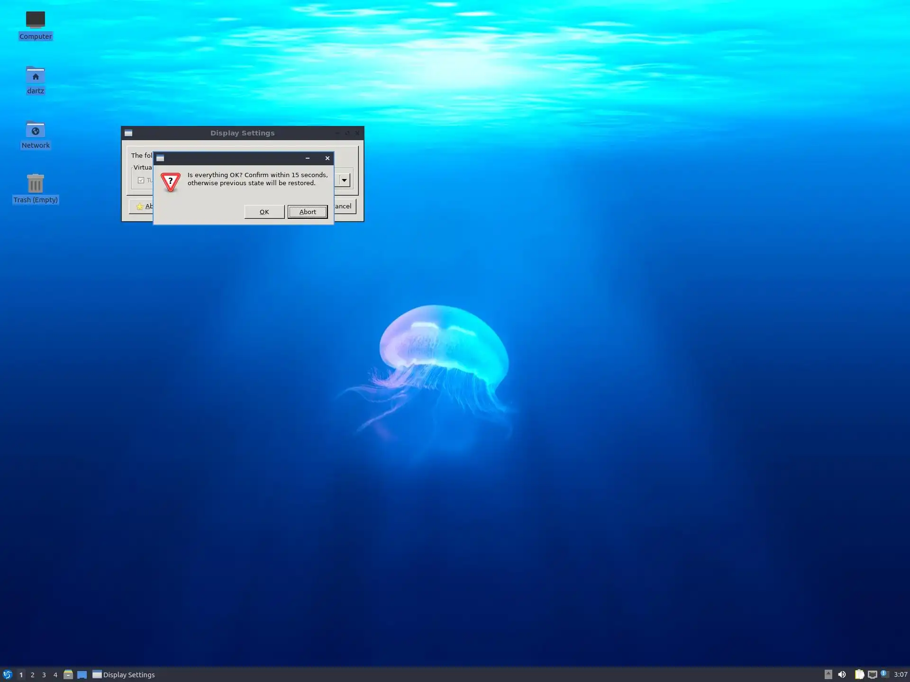Click the clock showing 3:07
Image resolution: width=910 pixels, height=682 pixels.
900,674
